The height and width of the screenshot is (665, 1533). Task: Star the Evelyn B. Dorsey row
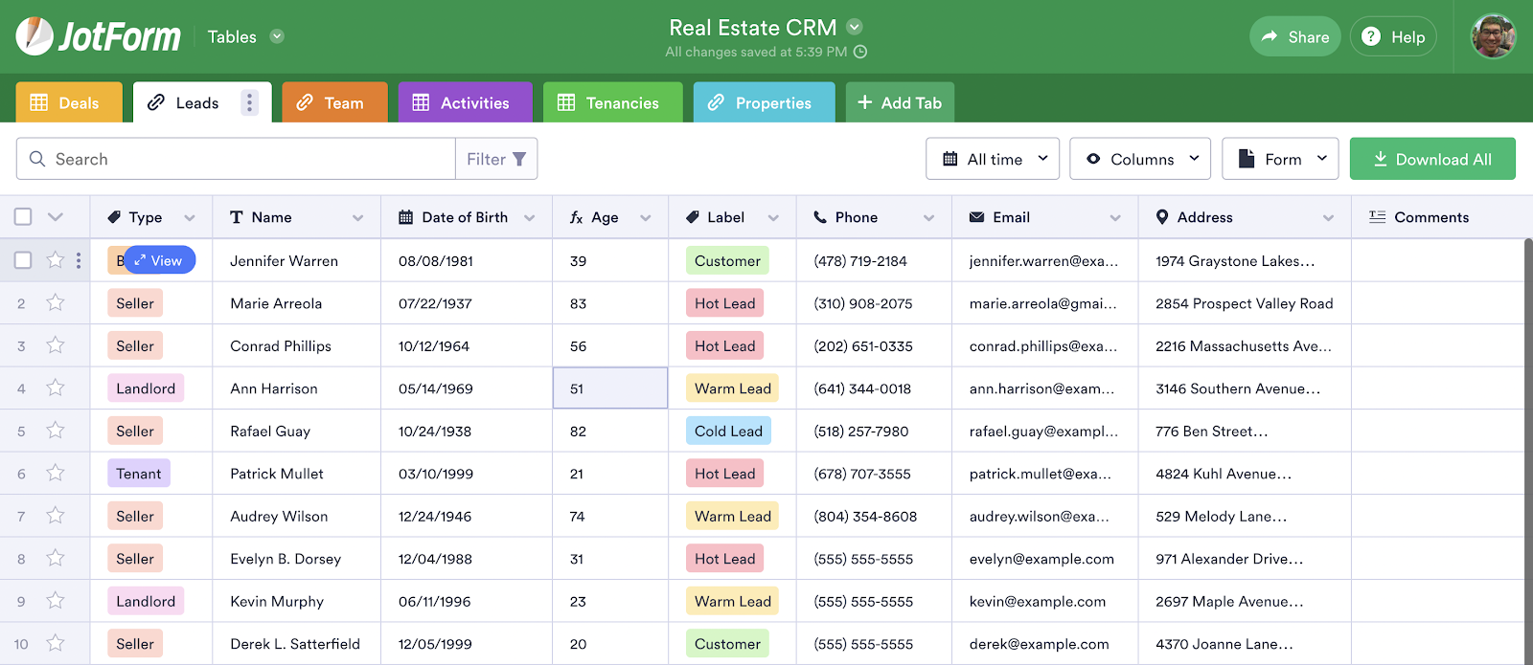56,558
